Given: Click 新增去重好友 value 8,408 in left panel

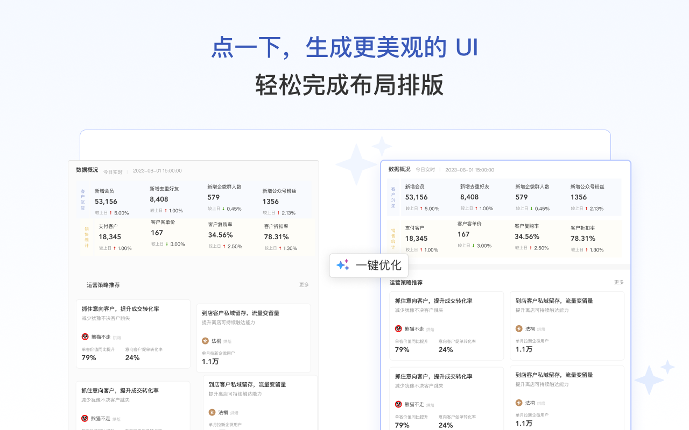Looking at the screenshot, I should (159, 199).
